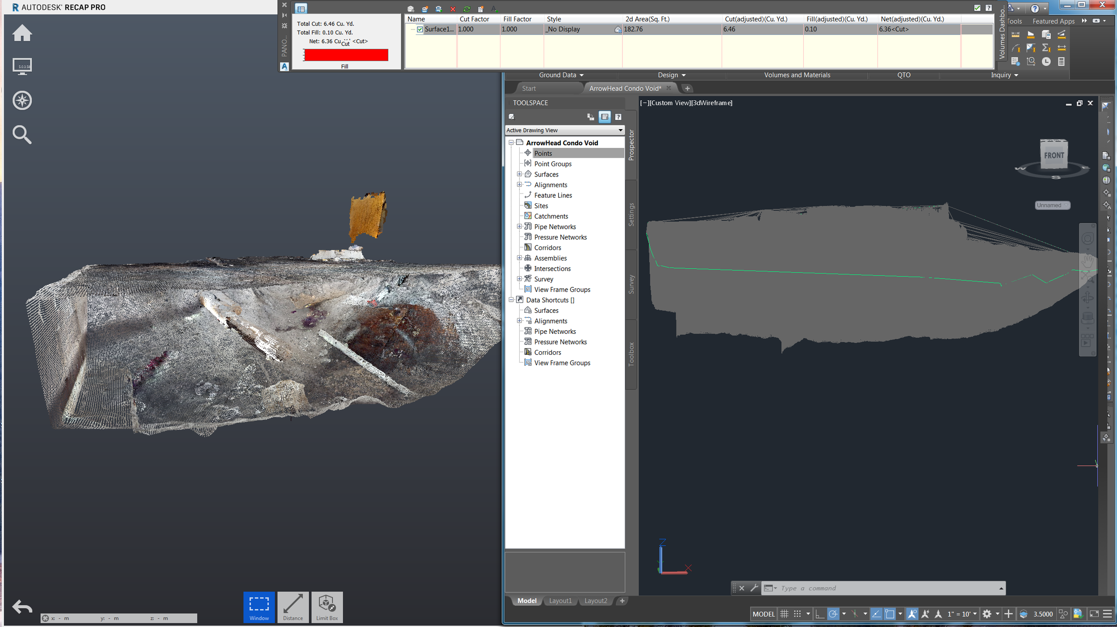The height and width of the screenshot is (627, 1117).
Task: Click green recompute volumes icon
Action: 466,9
